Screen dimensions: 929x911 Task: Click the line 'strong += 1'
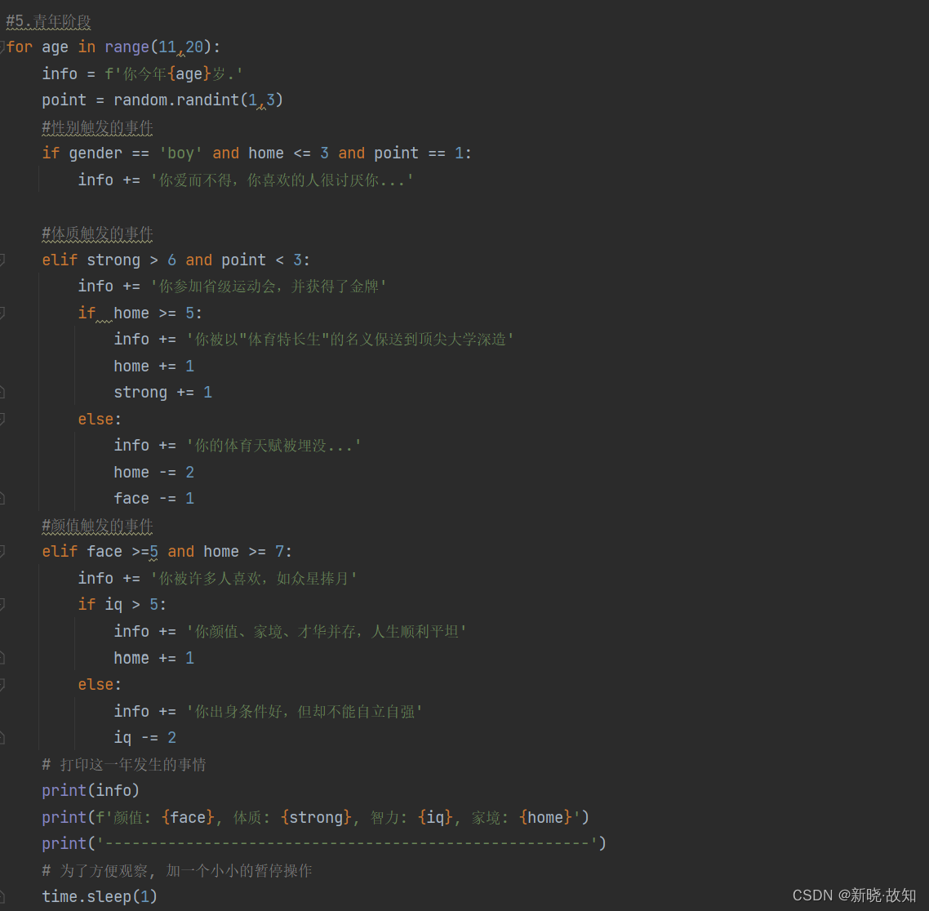pyautogui.click(x=162, y=392)
